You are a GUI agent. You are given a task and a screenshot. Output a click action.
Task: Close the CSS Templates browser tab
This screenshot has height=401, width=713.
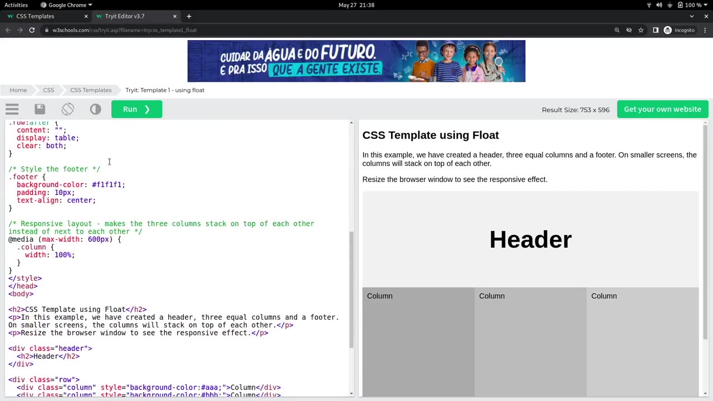[x=86, y=16]
